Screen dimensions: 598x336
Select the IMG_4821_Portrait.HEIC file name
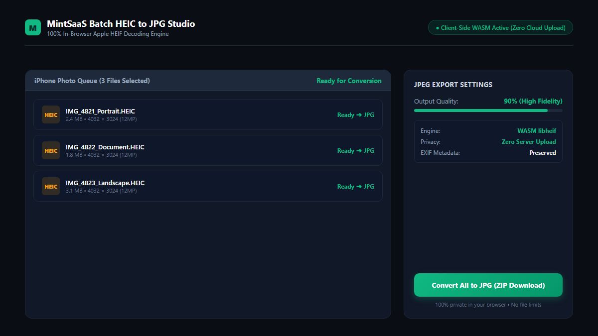[x=100, y=111]
